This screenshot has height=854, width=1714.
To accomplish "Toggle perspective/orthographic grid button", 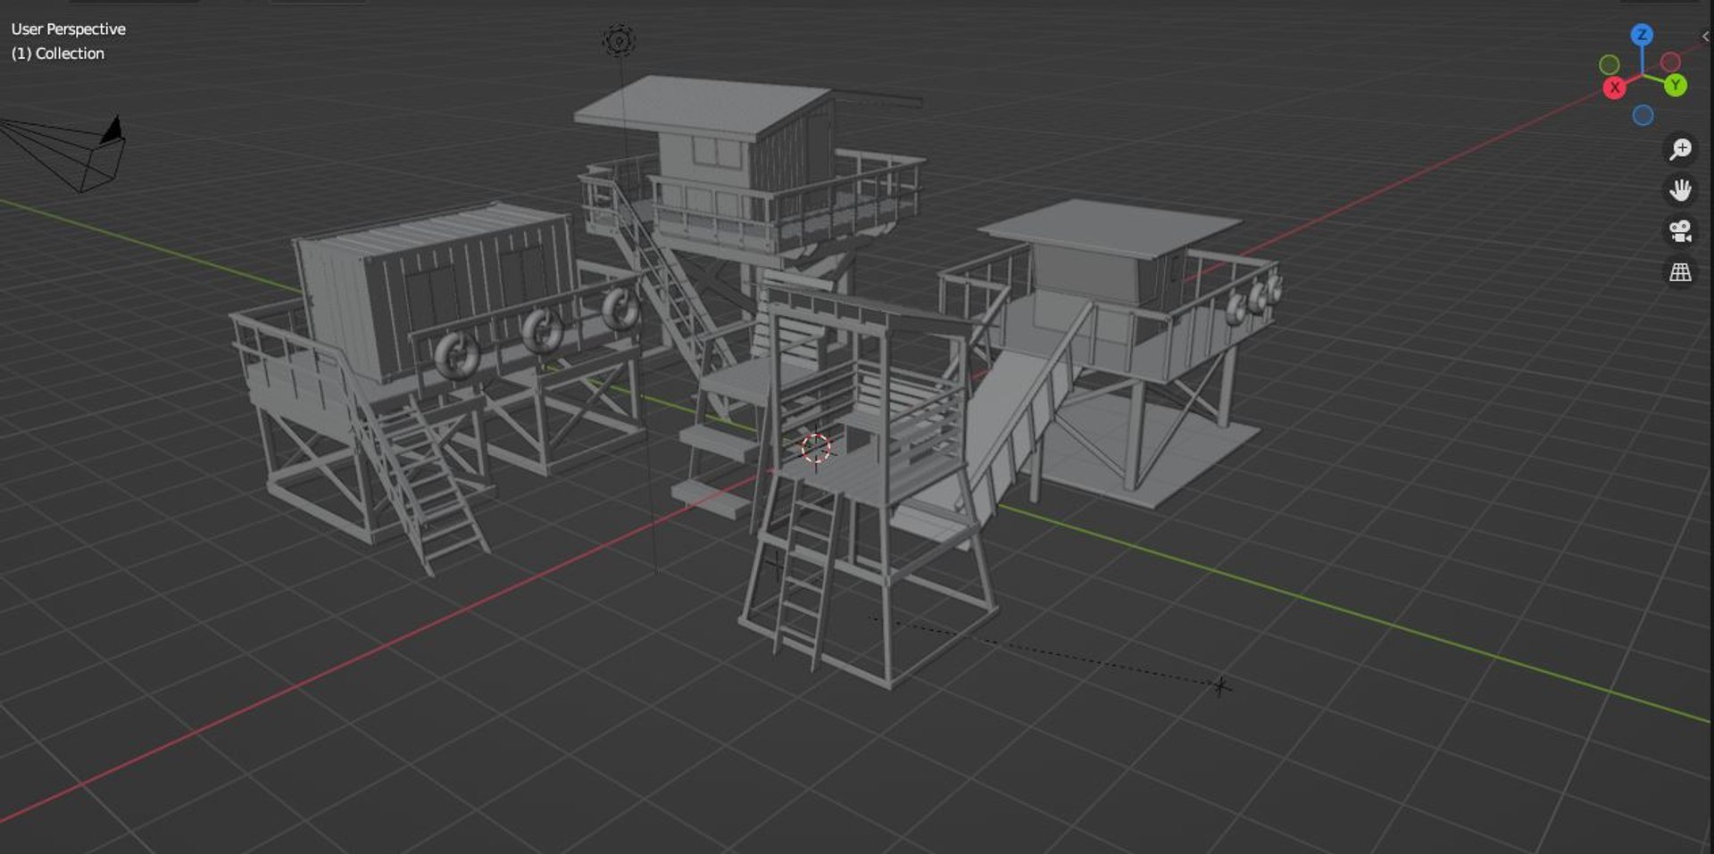I will pos(1680,272).
